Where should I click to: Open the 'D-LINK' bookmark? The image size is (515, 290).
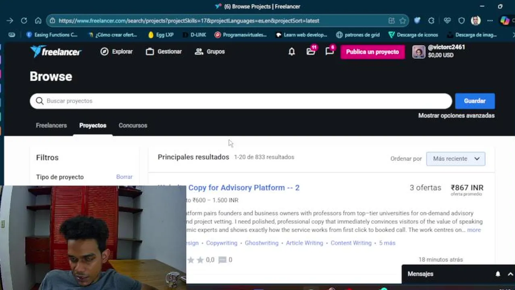click(x=194, y=35)
